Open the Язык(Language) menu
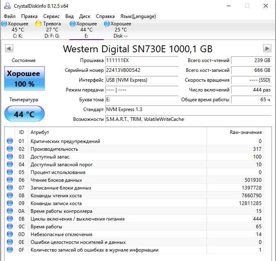The image size is (276, 261). tap(138, 16)
